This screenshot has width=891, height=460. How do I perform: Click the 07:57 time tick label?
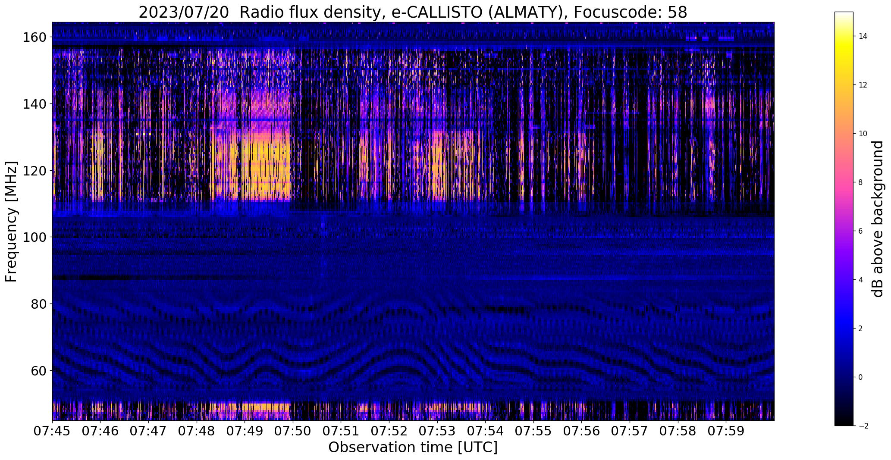(x=630, y=430)
